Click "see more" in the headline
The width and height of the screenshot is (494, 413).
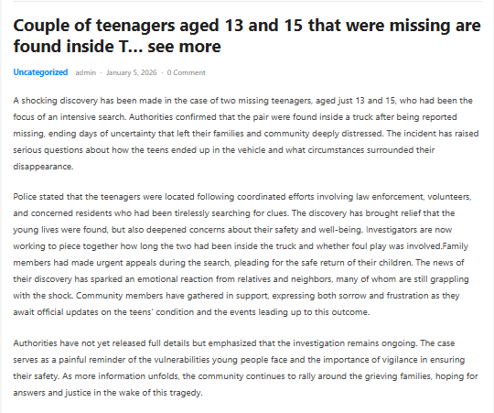click(184, 47)
